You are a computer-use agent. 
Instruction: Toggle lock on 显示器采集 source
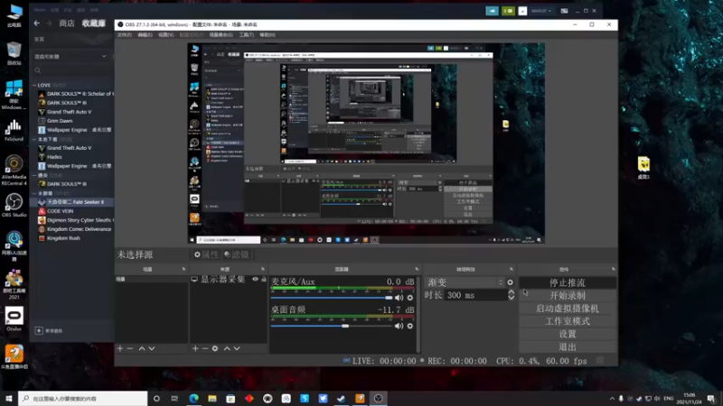click(264, 279)
